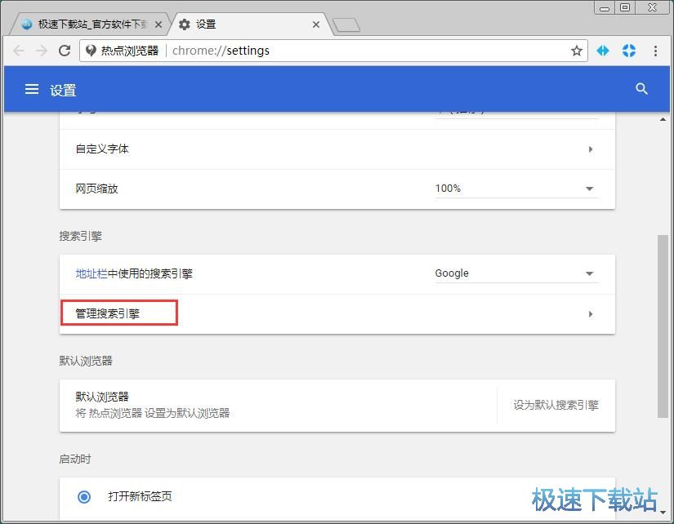The width and height of the screenshot is (674, 524).
Task: Select the 打开新标签页 radio button
Action: [84, 497]
